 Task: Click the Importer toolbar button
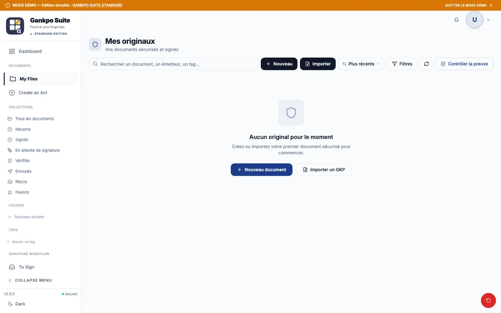(x=318, y=64)
